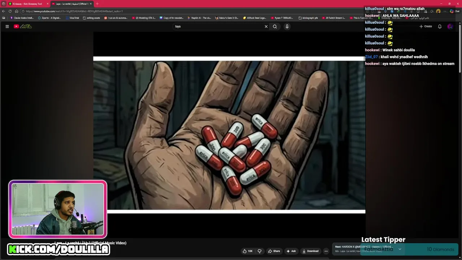Screen dimensions: 462x260
Task: Switch to Kickaway - Kick Giveaway Tool tab
Action: click(x=28, y=4)
